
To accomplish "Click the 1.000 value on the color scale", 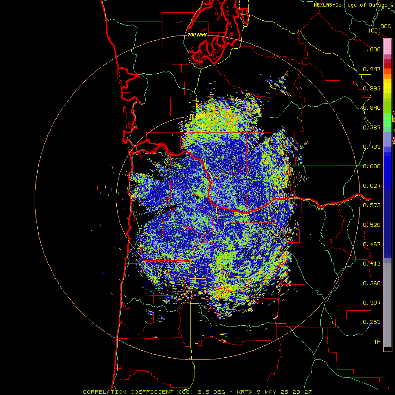I will pos(372,49).
